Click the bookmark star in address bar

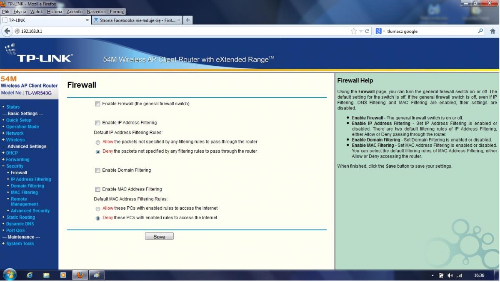pyautogui.click(x=354, y=31)
